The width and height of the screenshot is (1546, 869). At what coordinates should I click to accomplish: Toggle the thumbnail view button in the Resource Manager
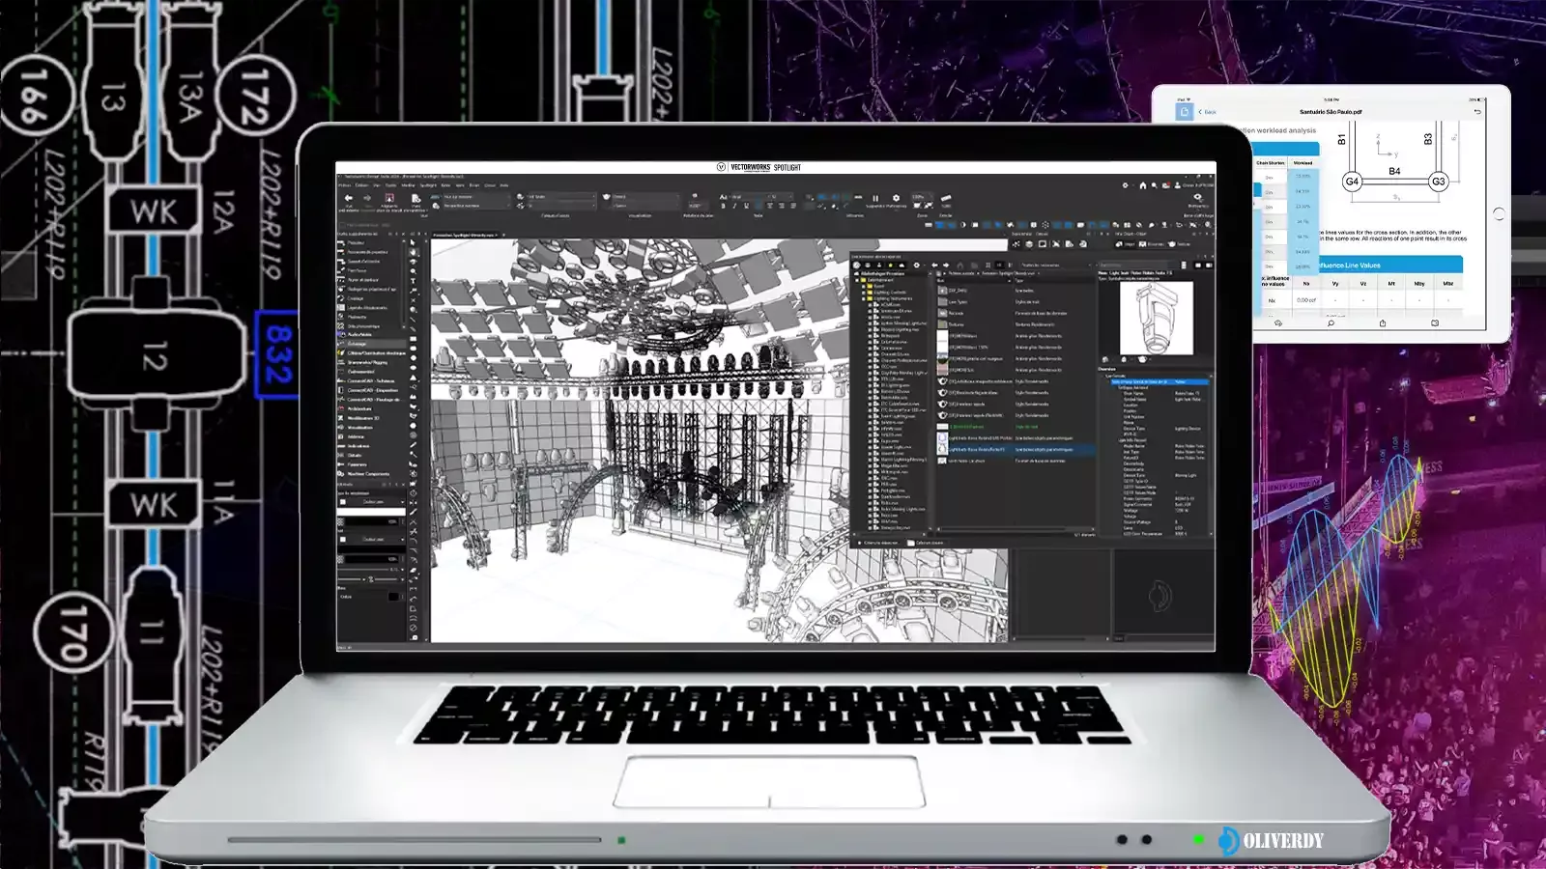click(x=988, y=266)
